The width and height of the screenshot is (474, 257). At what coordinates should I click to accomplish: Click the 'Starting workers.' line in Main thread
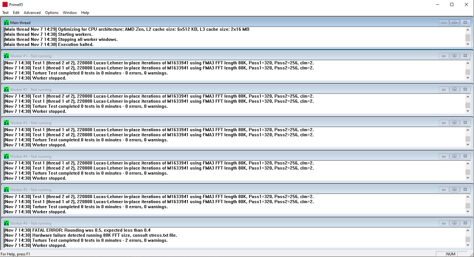pyautogui.click(x=48, y=34)
